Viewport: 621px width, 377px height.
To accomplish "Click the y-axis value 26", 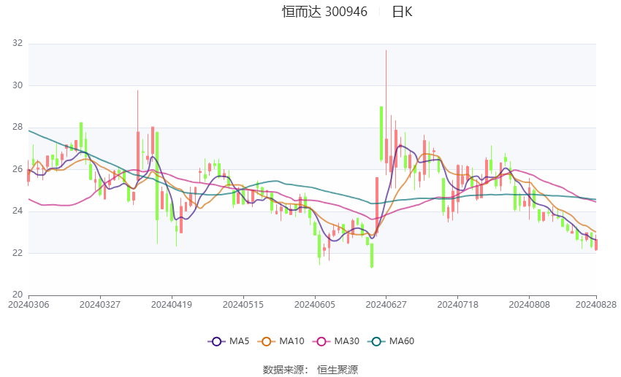I will (18, 168).
